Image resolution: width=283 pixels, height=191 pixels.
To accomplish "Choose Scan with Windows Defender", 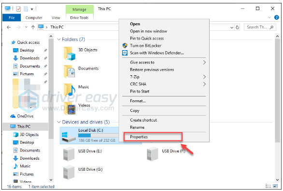I will click(157, 53).
